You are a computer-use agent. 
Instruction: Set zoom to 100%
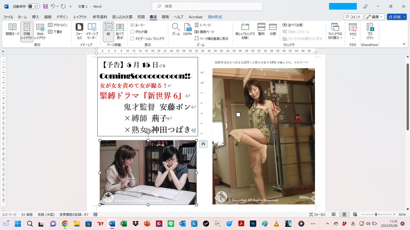tap(187, 30)
